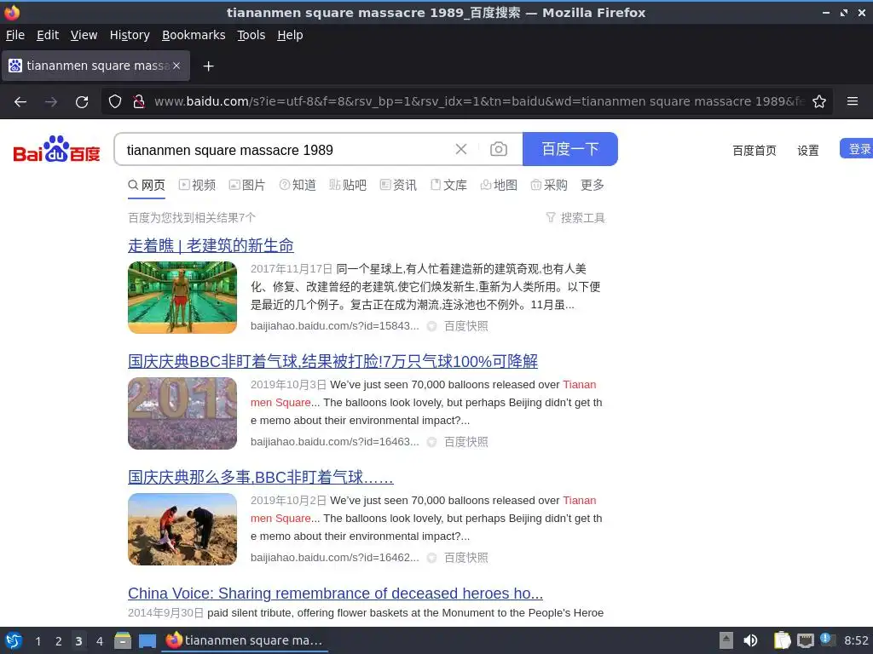This screenshot has width=873, height=654.
Task: Click the 百度为您找到相关结果7个 text
Action: point(192,217)
